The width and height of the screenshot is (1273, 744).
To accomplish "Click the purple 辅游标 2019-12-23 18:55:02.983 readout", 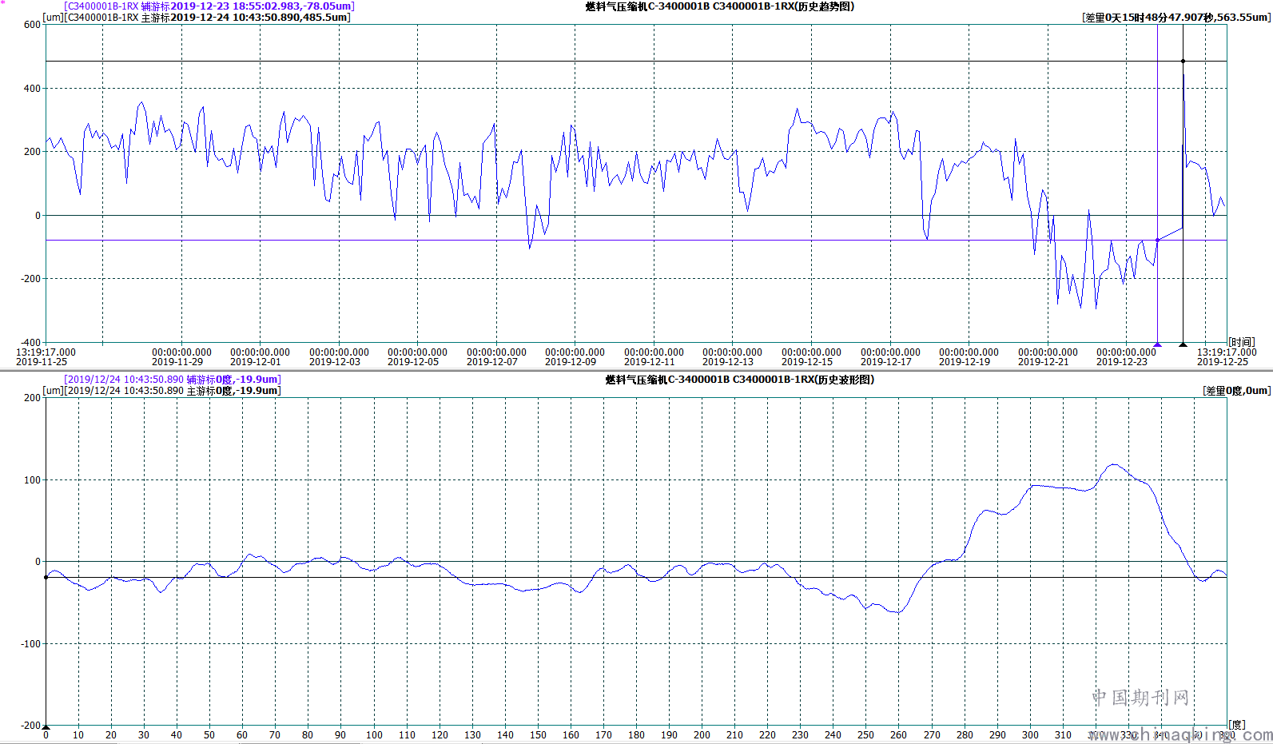I will [209, 6].
